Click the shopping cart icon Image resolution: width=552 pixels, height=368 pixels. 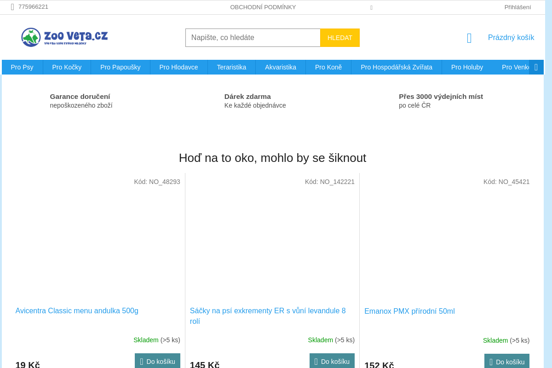point(469,38)
